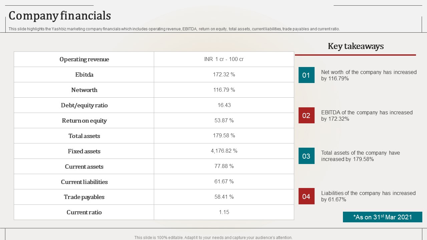Select the net worth increased takeaway text
Screen dimensions: 427x240
[369, 75]
